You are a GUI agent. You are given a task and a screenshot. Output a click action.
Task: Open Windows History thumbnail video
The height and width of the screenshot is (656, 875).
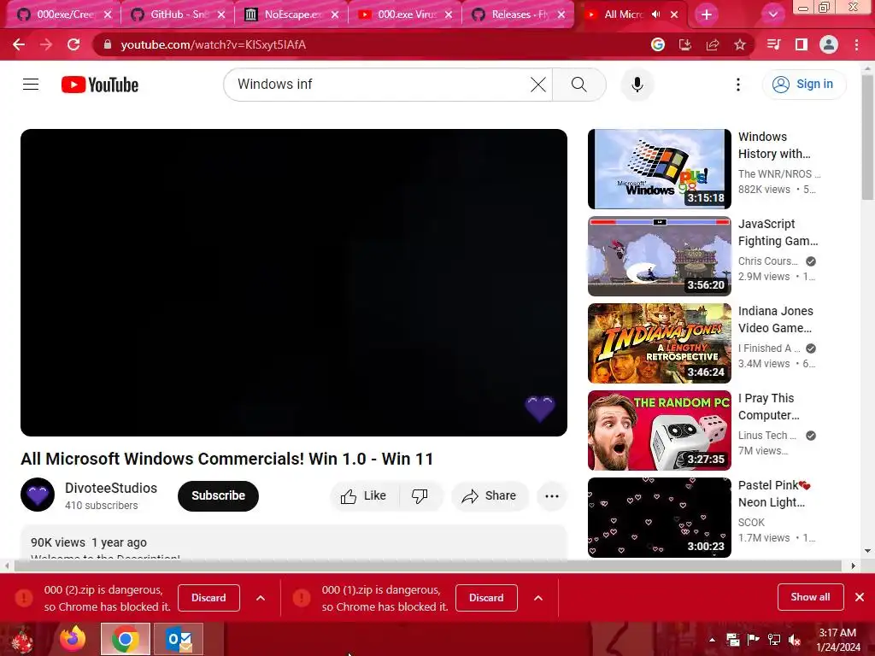(659, 169)
